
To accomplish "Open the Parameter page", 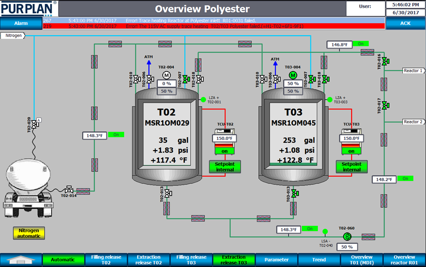I will [x=277, y=260].
